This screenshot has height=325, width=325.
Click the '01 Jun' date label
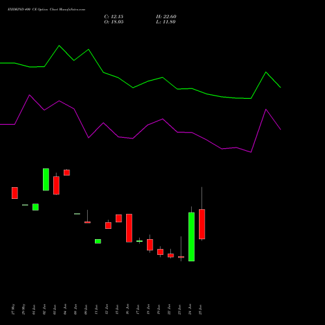click(34, 309)
